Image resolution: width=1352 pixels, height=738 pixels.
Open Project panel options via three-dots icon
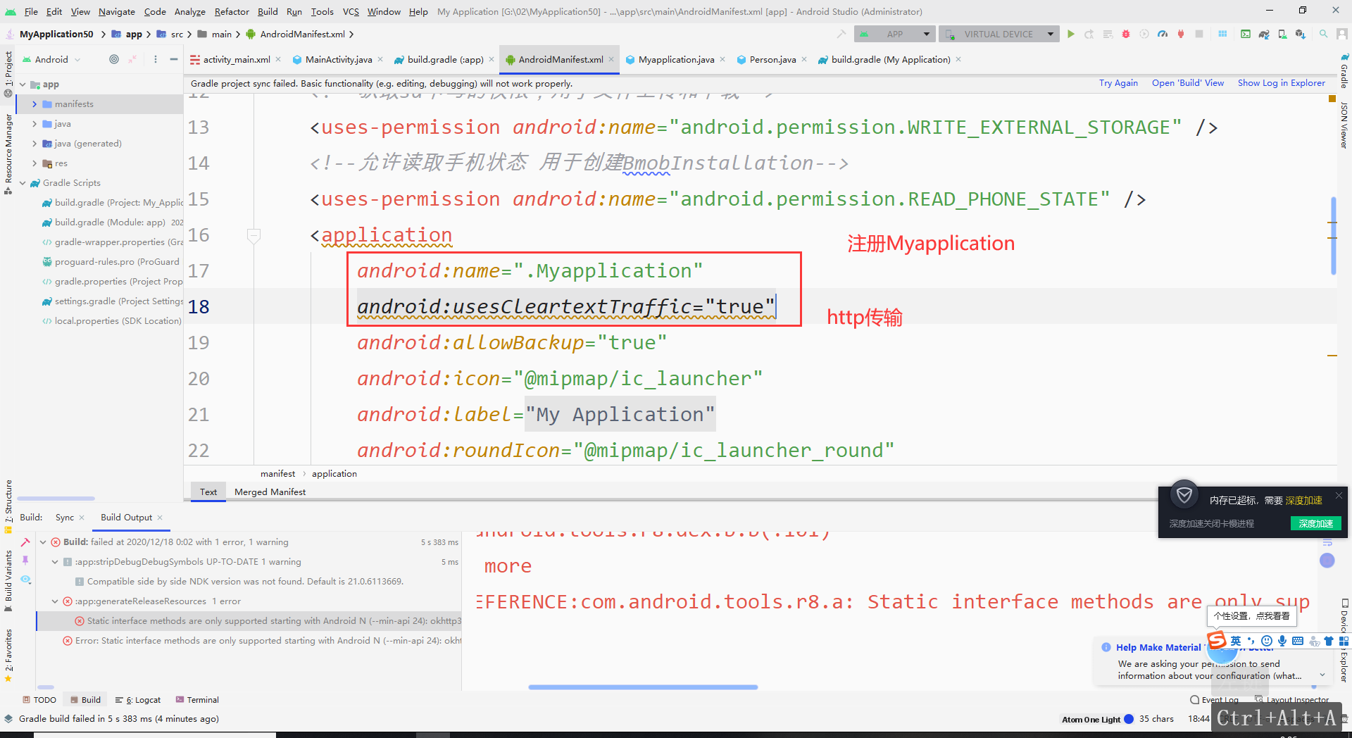156,59
